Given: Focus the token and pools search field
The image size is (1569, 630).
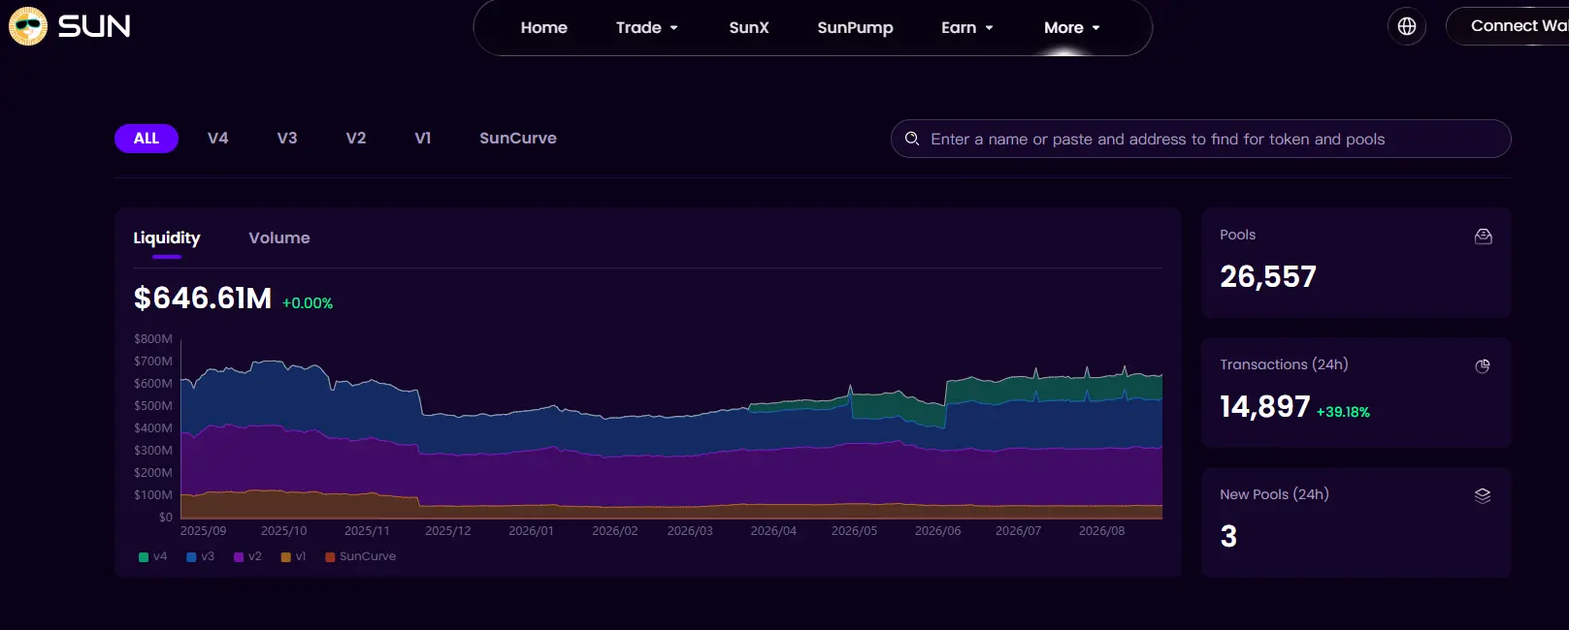Looking at the screenshot, I should (x=1200, y=139).
